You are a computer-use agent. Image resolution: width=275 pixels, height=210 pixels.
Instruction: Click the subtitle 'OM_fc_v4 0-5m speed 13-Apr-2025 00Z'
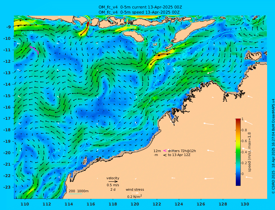[x=139, y=12]
